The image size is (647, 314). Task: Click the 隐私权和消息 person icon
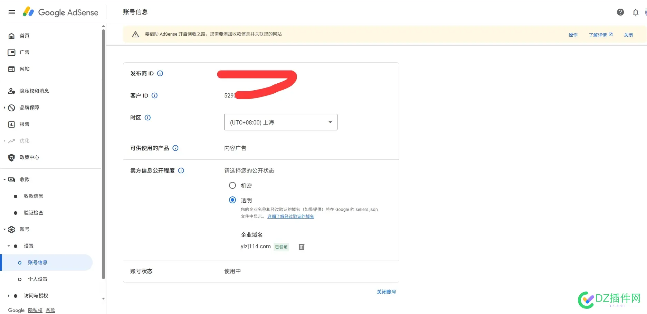point(11,91)
